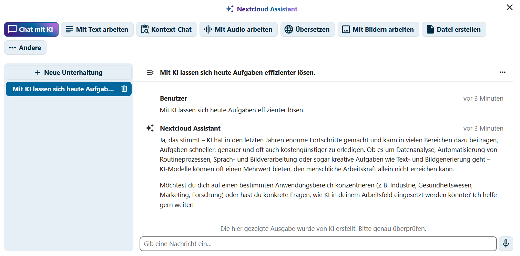Viewport: 520px width, 256px height.
Task: Switch to Mit Bildern arbeiten tab
Action: 378,29
